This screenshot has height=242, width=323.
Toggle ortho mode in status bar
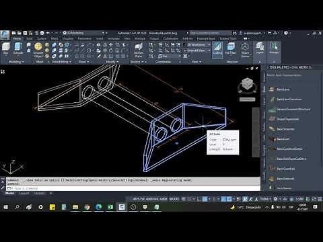[199, 199]
